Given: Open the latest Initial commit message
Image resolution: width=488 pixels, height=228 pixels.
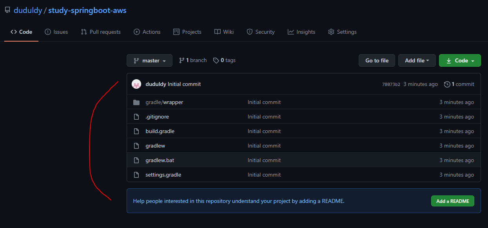Looking at the screenshot, I should (x=184, y=84).
